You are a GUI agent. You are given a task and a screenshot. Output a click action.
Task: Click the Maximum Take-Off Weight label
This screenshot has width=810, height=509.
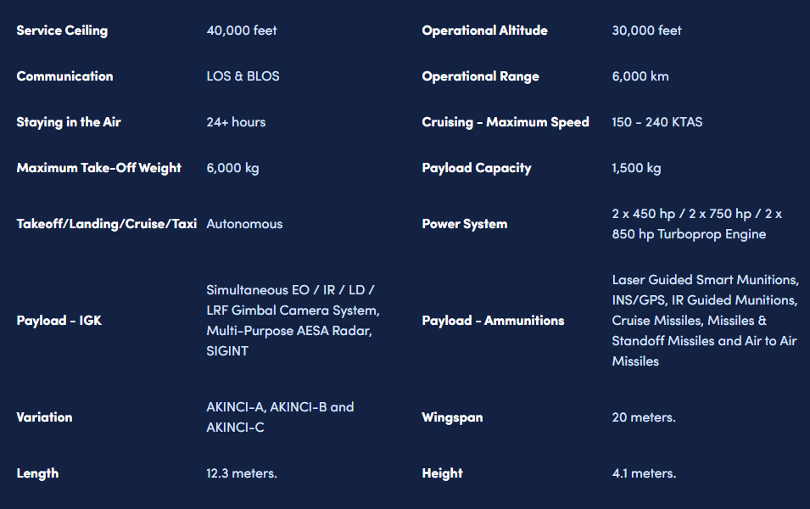click(x=98, y=168)
